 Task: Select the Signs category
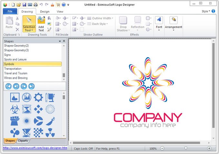coord(33,55)
